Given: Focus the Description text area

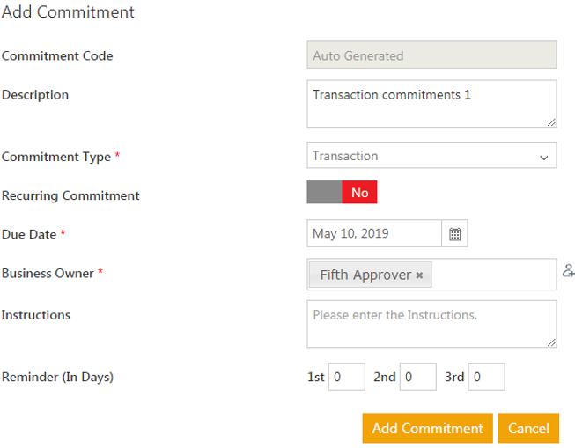Looking at the screenshot, I should click(431, 104).
